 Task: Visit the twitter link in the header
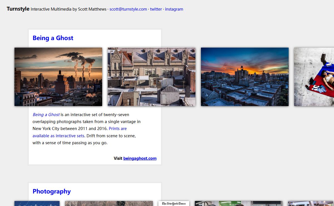[x=156, y=9]
